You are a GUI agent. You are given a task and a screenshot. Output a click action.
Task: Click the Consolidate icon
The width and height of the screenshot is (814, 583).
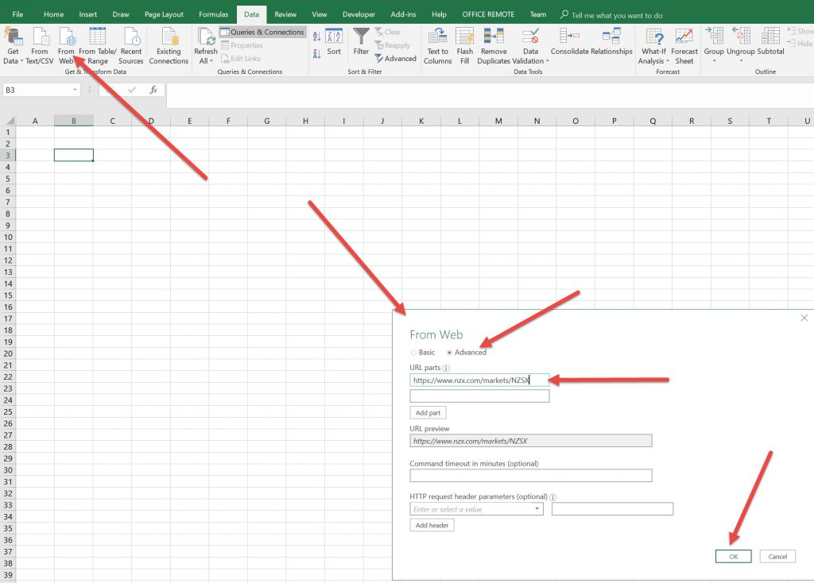click(x=569, y=37)
